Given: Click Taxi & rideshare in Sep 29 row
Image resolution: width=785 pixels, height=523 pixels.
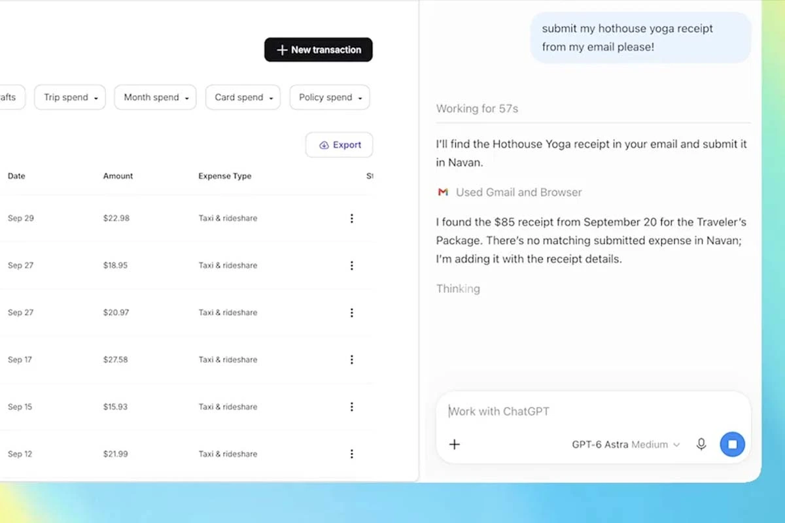Looking at the screenshot, I should coord(228,218).
